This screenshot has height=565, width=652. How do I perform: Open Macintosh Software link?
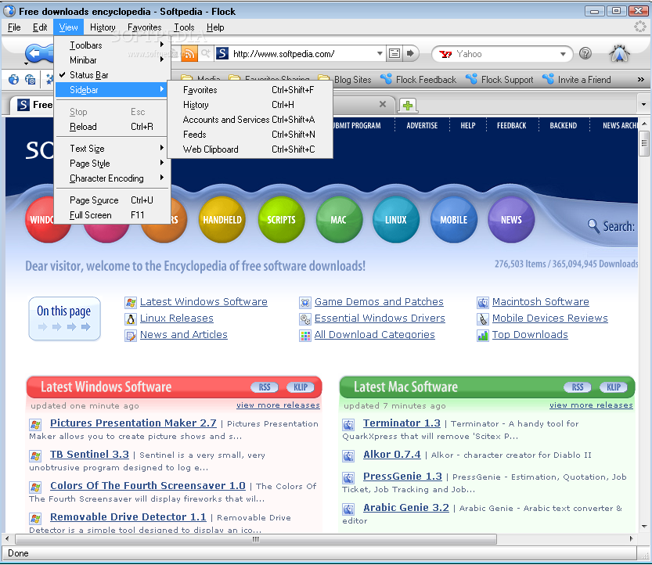541,302
